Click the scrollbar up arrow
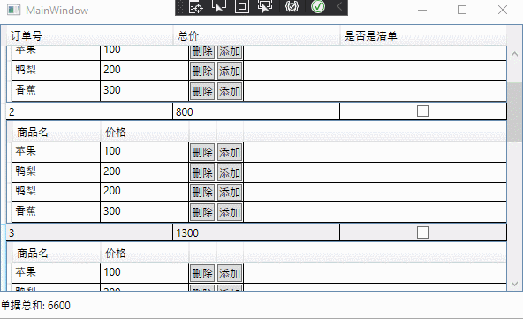This screenshot has height=319, width=523. [x=514, y=54]
